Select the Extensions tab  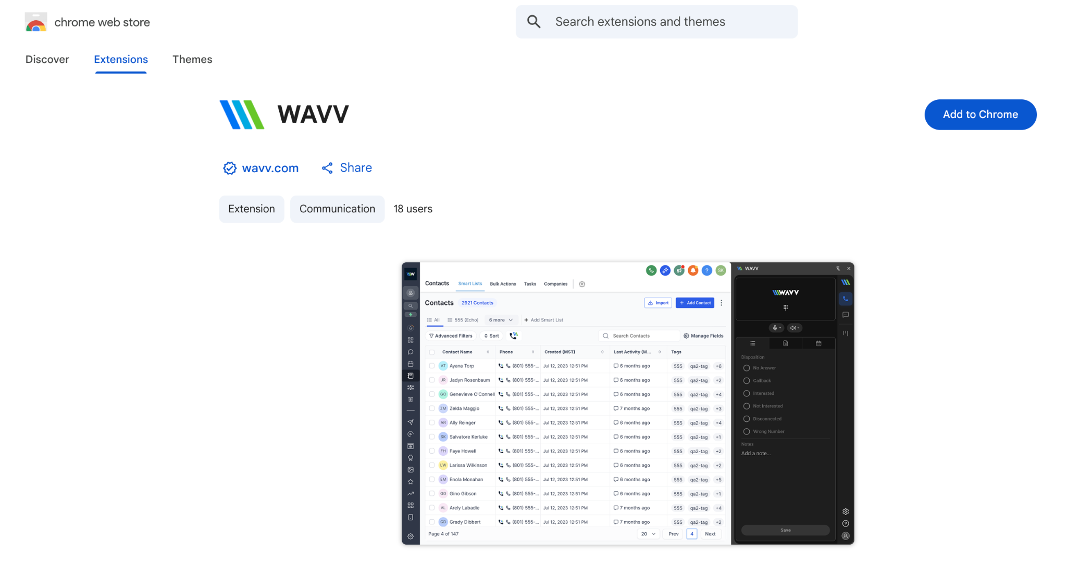121,59
